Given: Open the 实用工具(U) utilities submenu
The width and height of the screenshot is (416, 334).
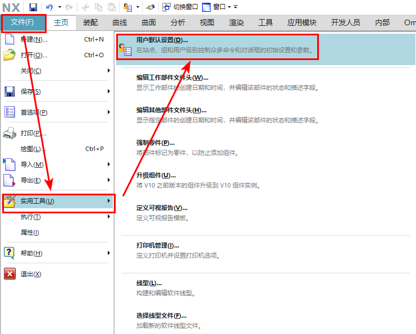Looking at the screenshot, I should pyautogui.click(x=58, y=201).
